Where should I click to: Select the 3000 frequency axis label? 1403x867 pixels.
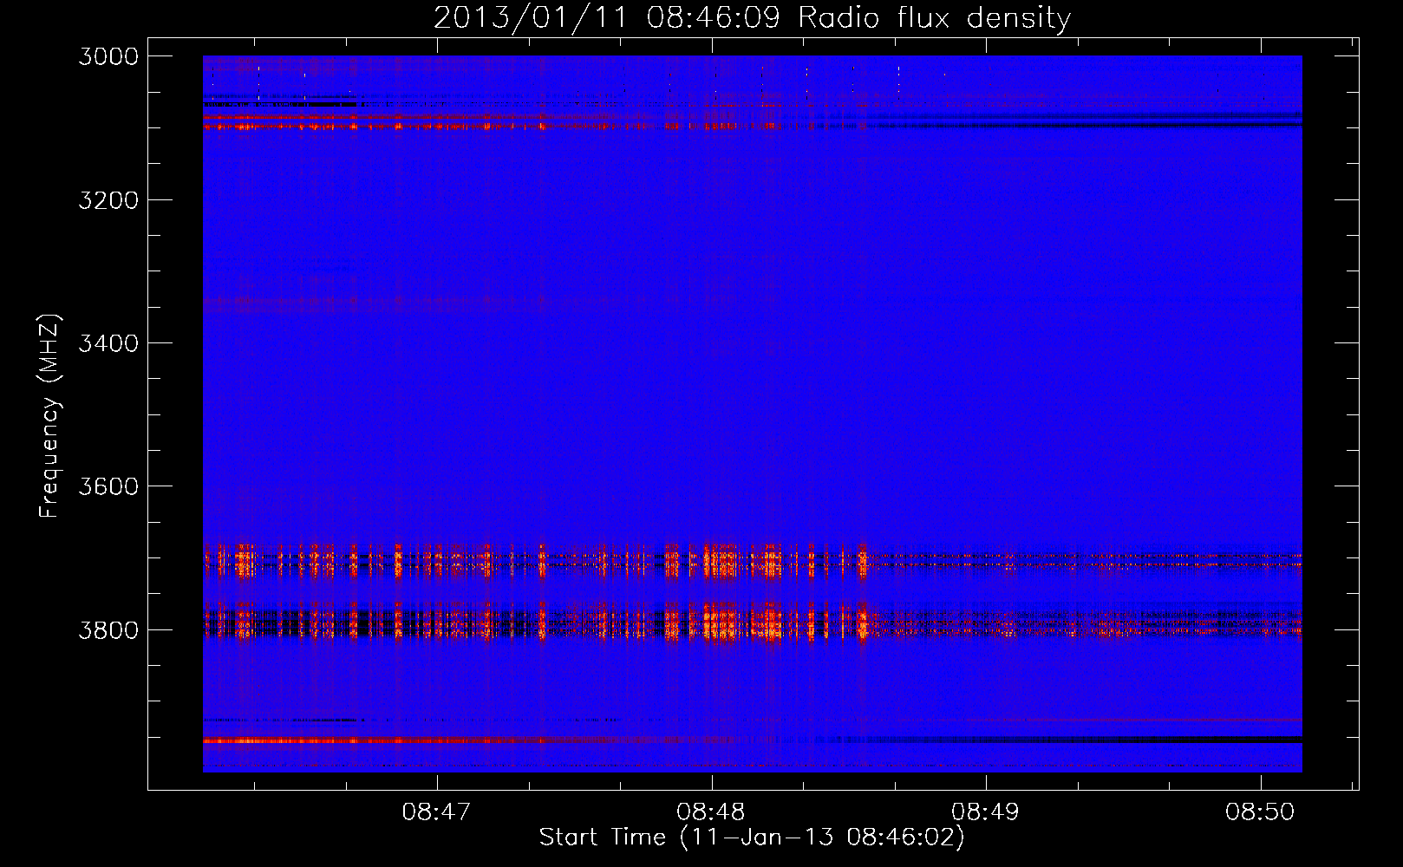[108, 56]
